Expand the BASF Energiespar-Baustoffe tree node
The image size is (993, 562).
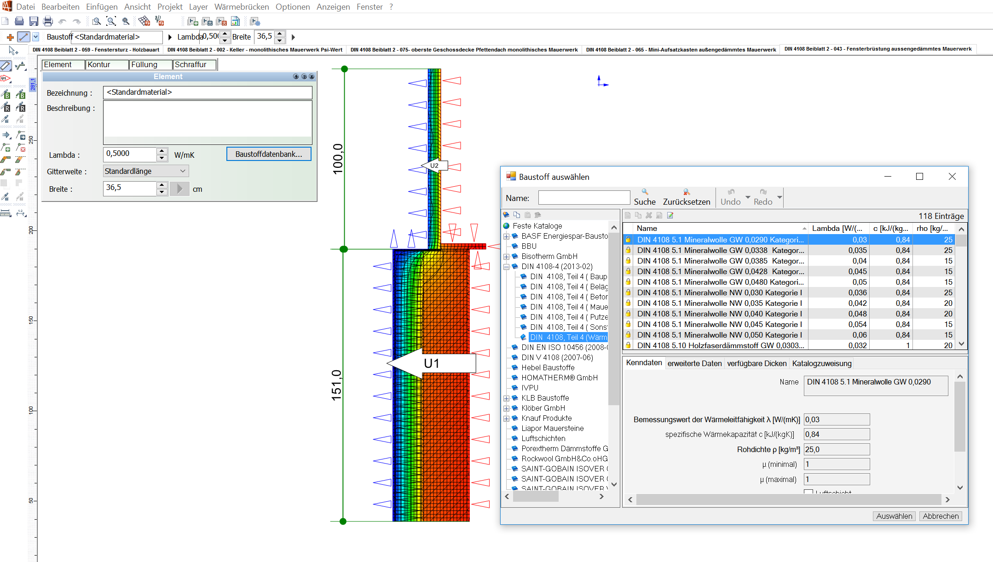coord(506,236)
